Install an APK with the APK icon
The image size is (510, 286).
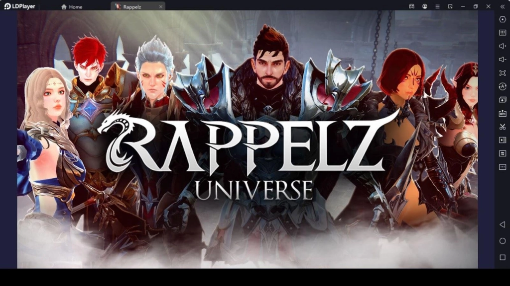pos(502,113)
